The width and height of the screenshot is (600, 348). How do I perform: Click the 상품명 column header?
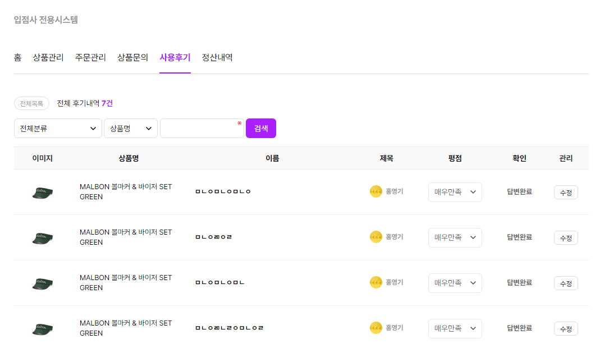129,158
